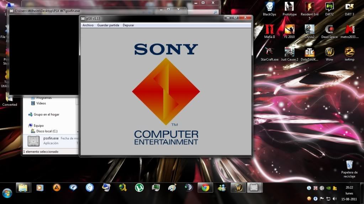Open the media player taskbar icon

click(x=40, y=188)
